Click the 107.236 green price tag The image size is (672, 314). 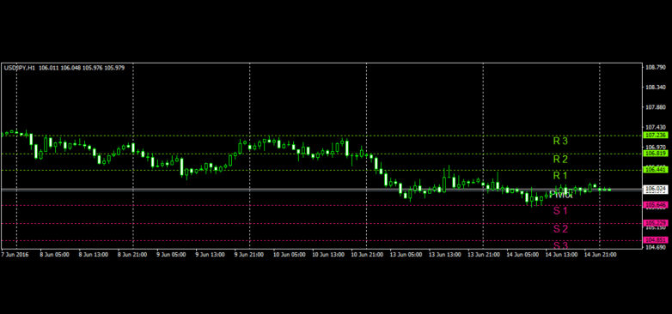click(656, 136)
